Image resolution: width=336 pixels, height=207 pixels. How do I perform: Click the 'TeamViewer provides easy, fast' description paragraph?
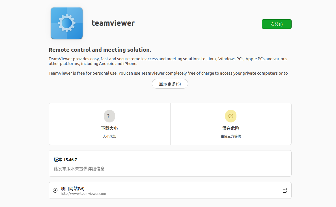click(168, 61)
